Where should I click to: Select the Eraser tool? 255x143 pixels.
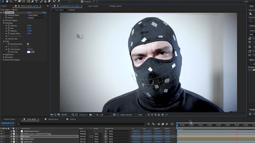click(x=49, y=1)
